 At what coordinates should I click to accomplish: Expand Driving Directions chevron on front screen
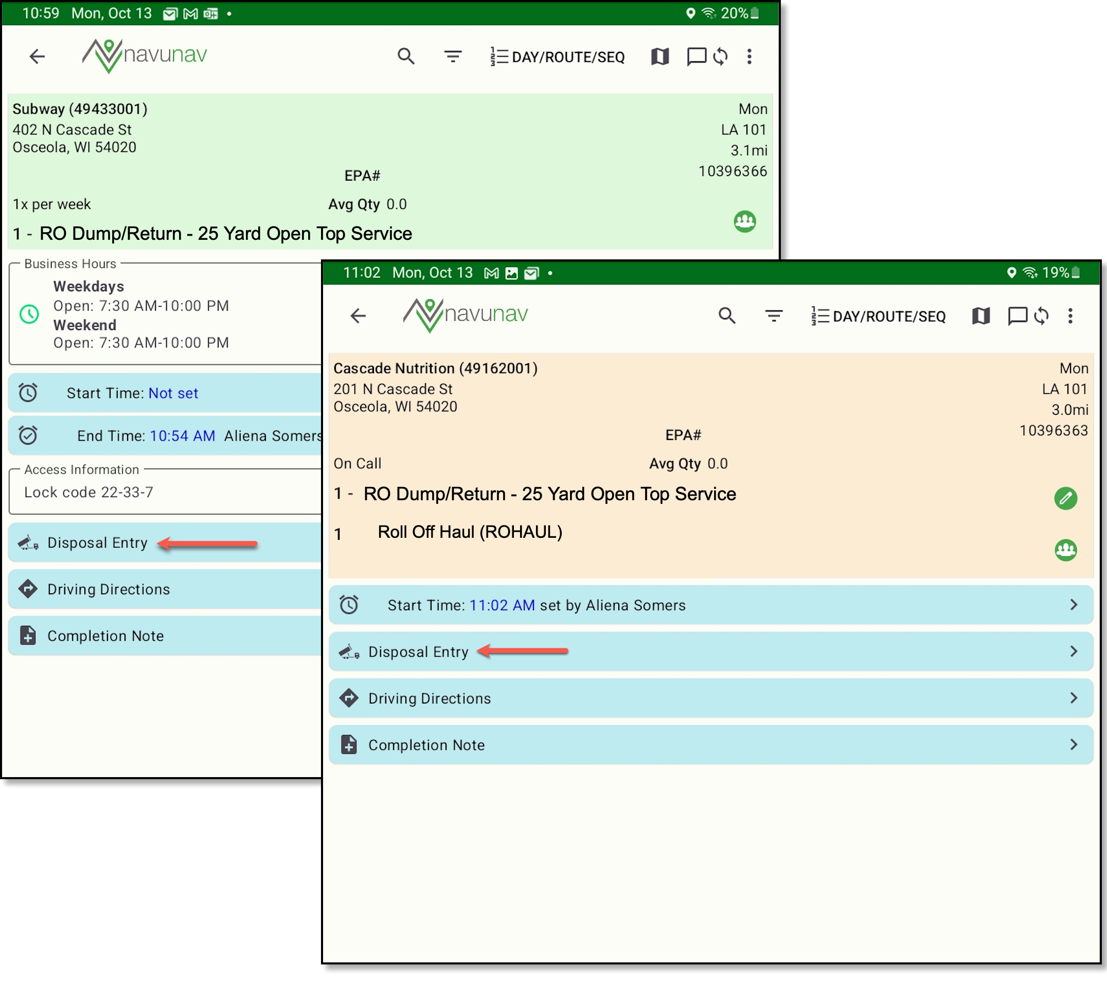pyautogui.click(x=1074, y=698)
